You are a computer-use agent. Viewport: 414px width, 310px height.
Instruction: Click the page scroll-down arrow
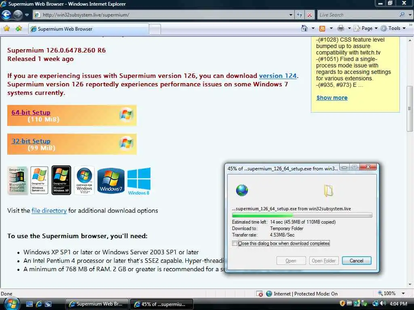click(410, 285)
